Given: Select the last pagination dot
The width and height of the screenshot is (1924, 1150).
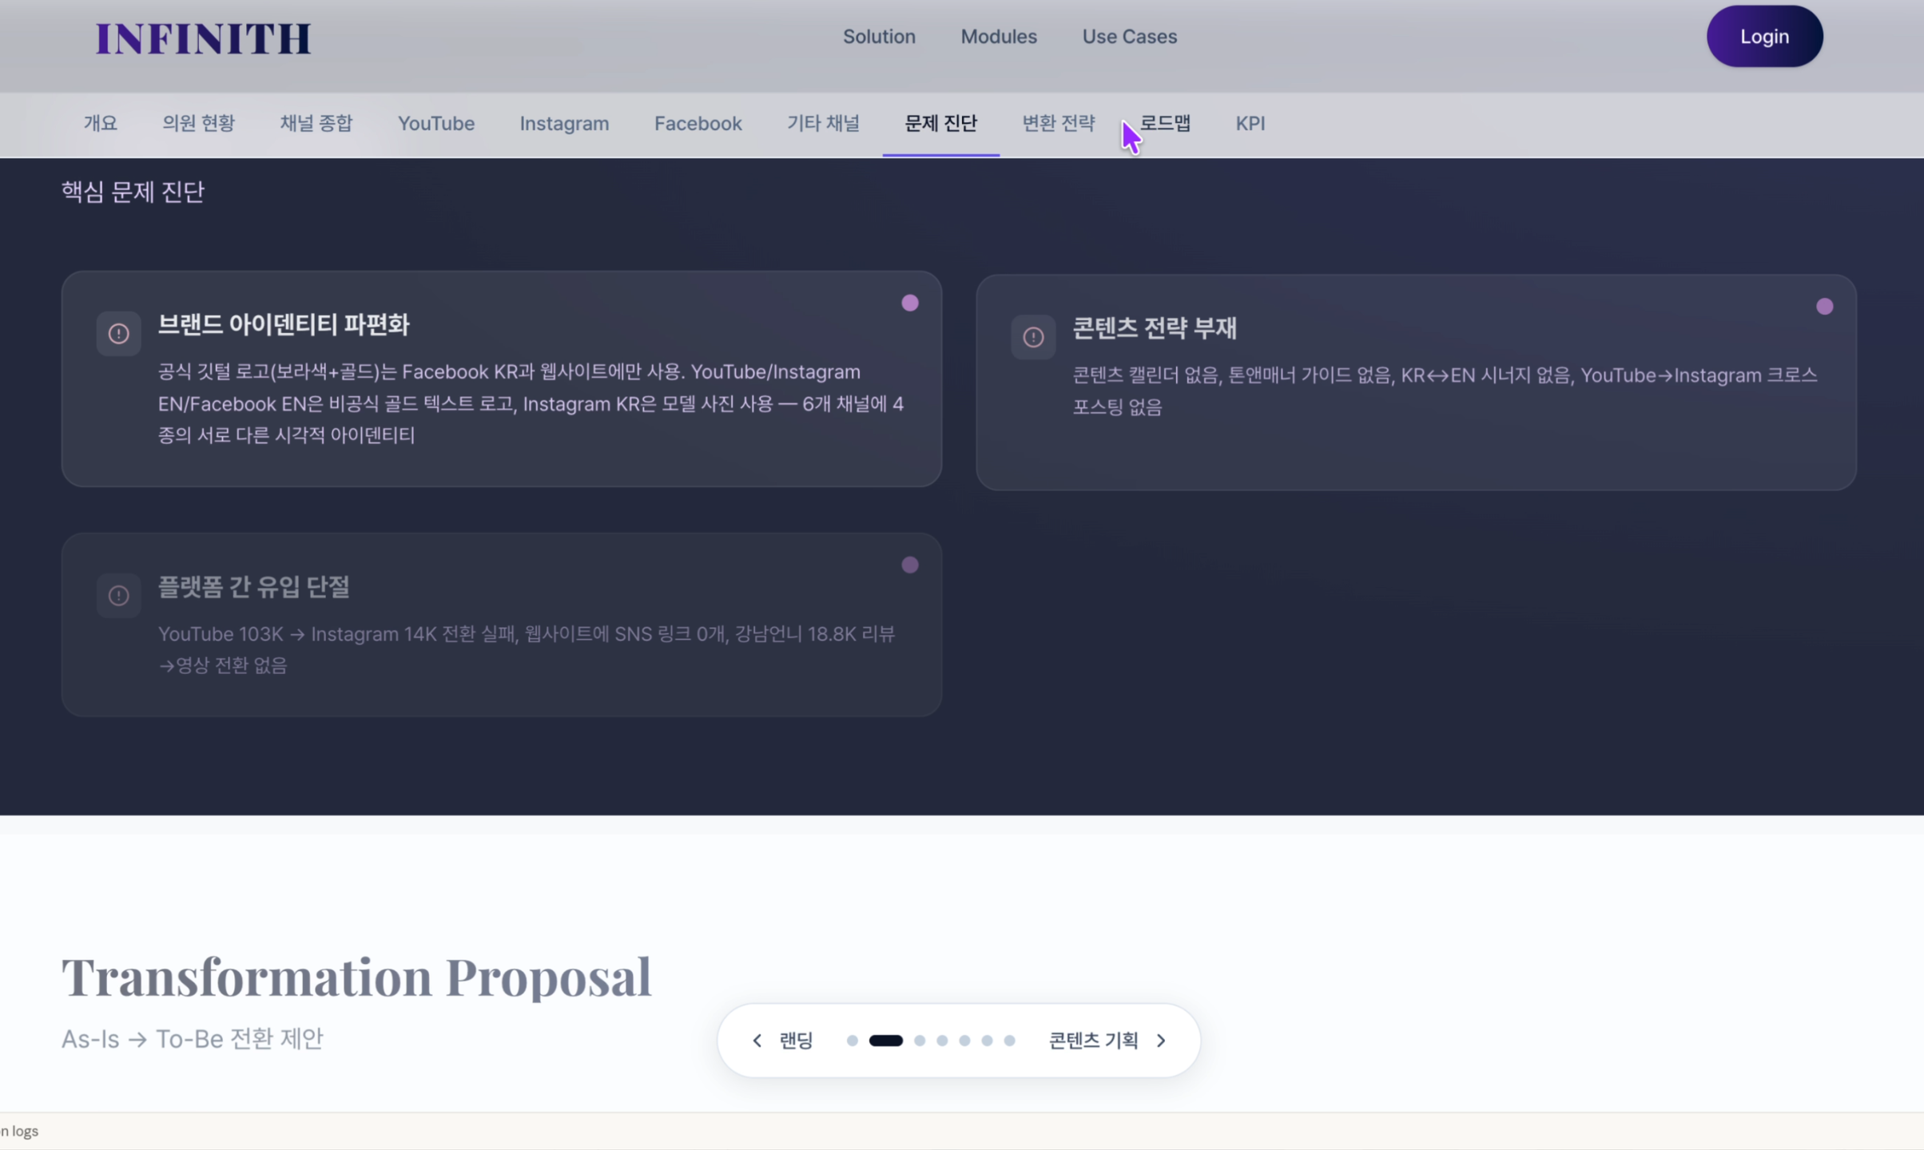Looking at the screenshot, I should click(x=1009, y=1041).
